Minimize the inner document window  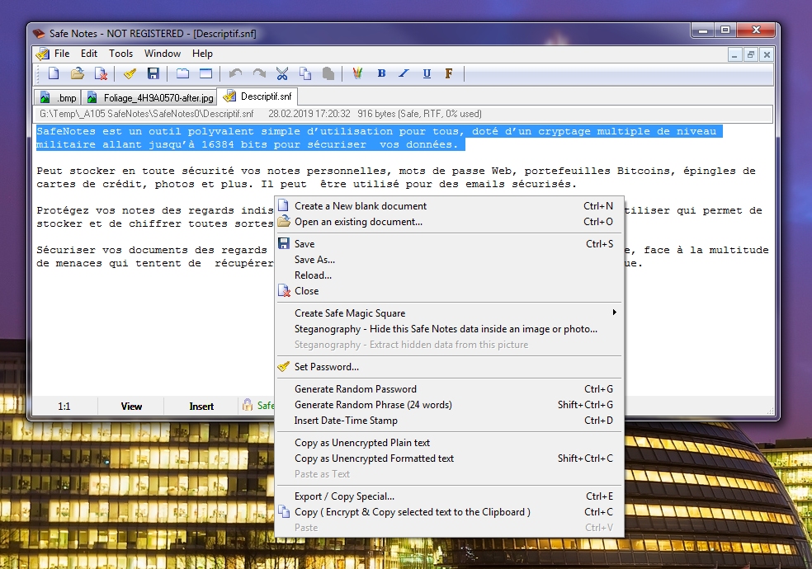click(x=734, y=54)
